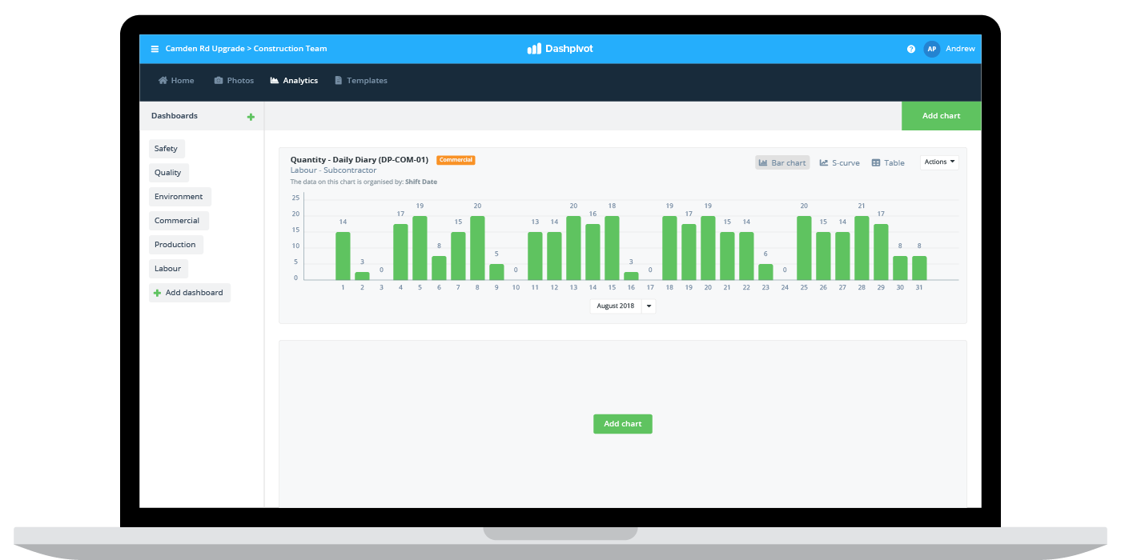The image size is (1121, 560).
Task: Click the Dashpivot logo
Action: pyautogui.click(x=560, y=49)
